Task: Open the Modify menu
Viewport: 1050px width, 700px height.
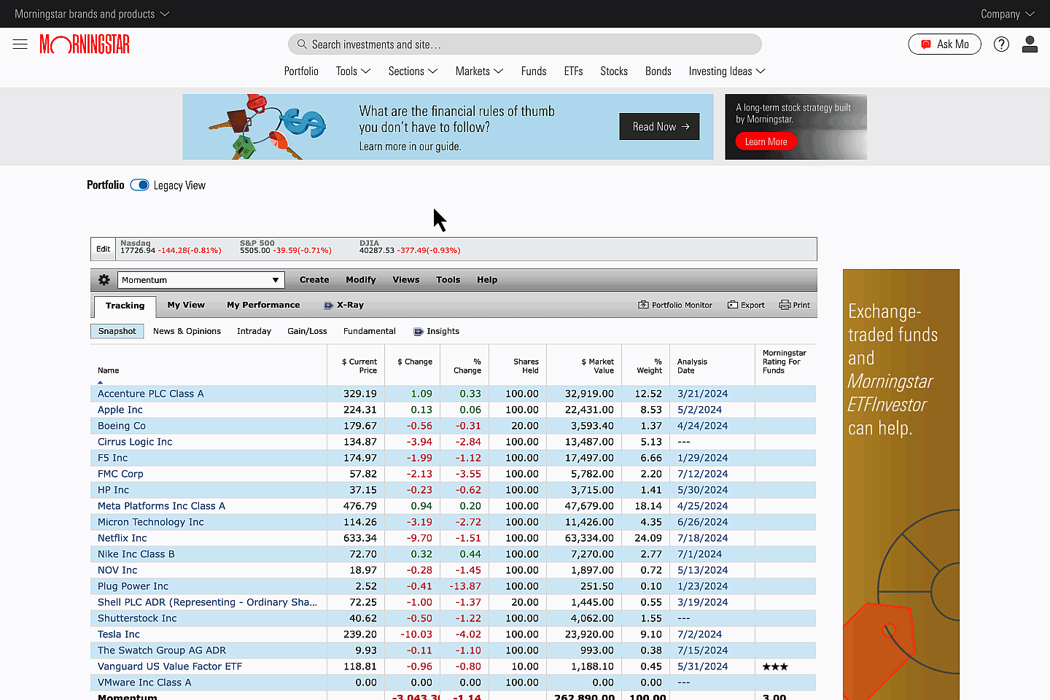Action: pyautogui.click(x=360, y=280)
